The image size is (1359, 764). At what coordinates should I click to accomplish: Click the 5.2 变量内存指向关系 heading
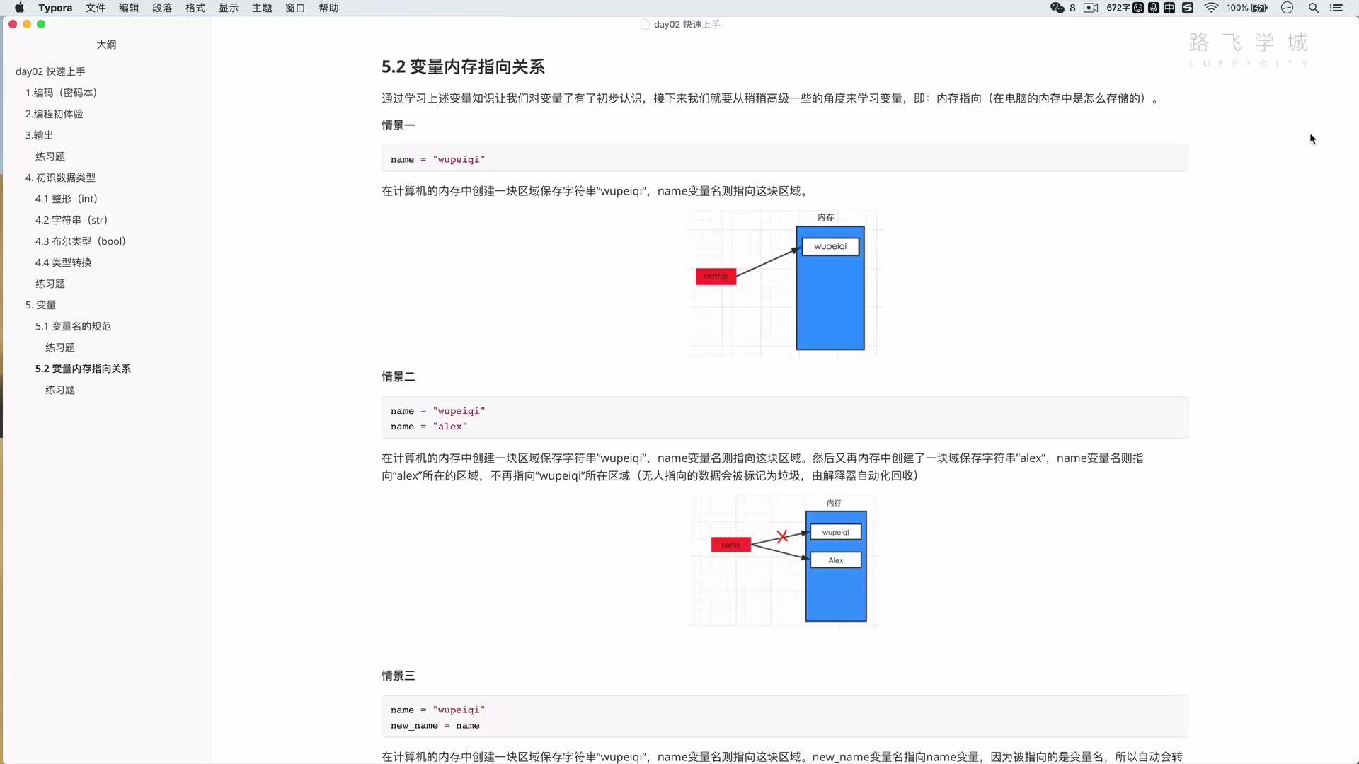coord(463,66)
